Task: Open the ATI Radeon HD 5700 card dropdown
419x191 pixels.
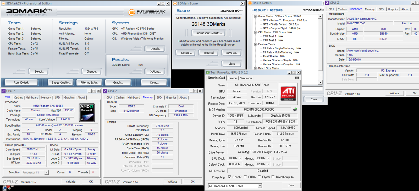Action: pos(260,186)
